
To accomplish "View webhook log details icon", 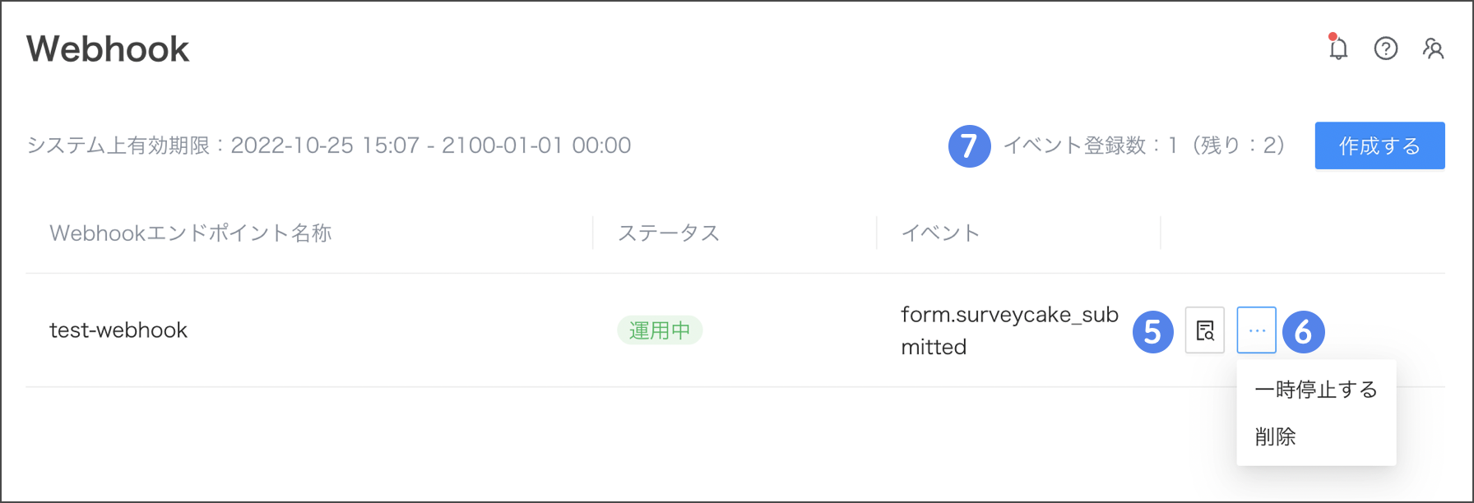I will [x=1205, y=330].
